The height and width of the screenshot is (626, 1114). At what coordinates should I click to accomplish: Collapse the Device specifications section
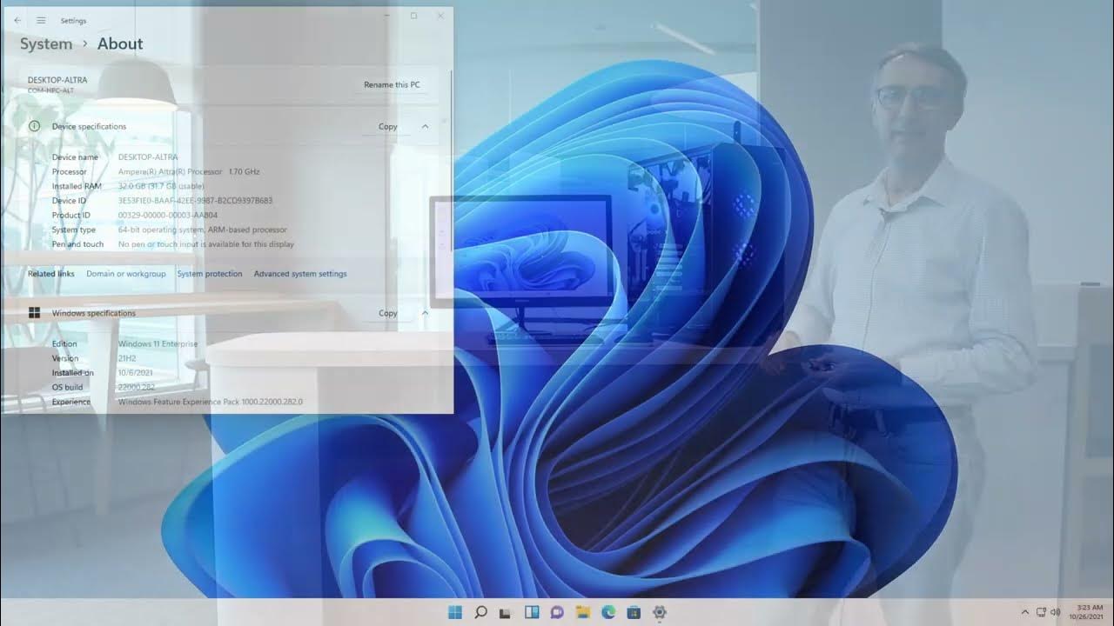coord(425,126)
